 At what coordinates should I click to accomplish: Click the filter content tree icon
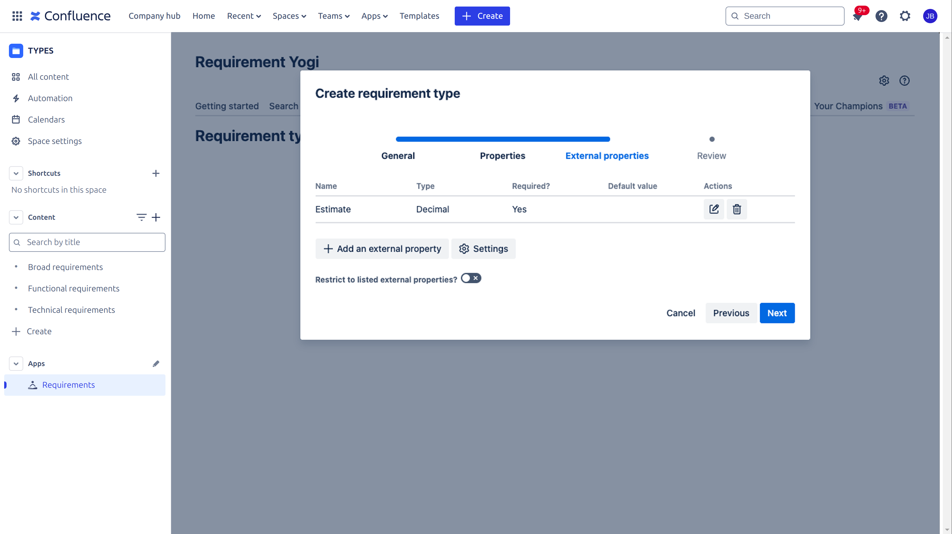pos(141,217)
